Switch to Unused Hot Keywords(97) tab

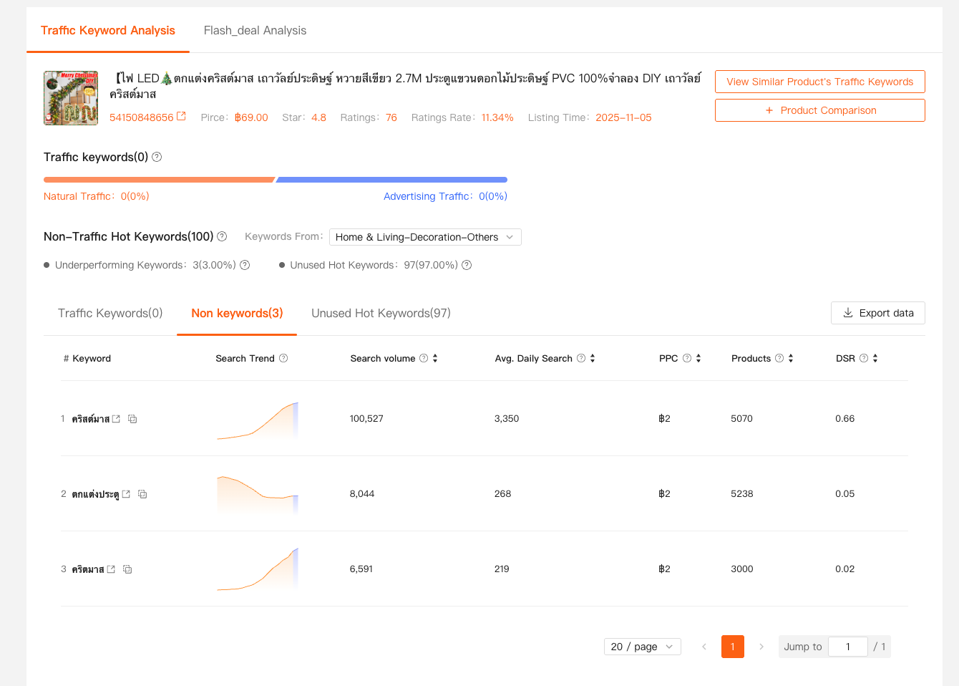point(381,313)
